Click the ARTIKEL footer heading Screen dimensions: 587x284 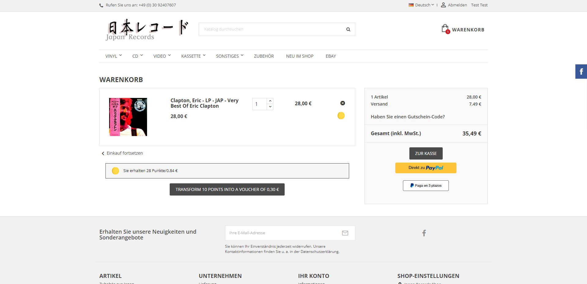click(110, 276)
